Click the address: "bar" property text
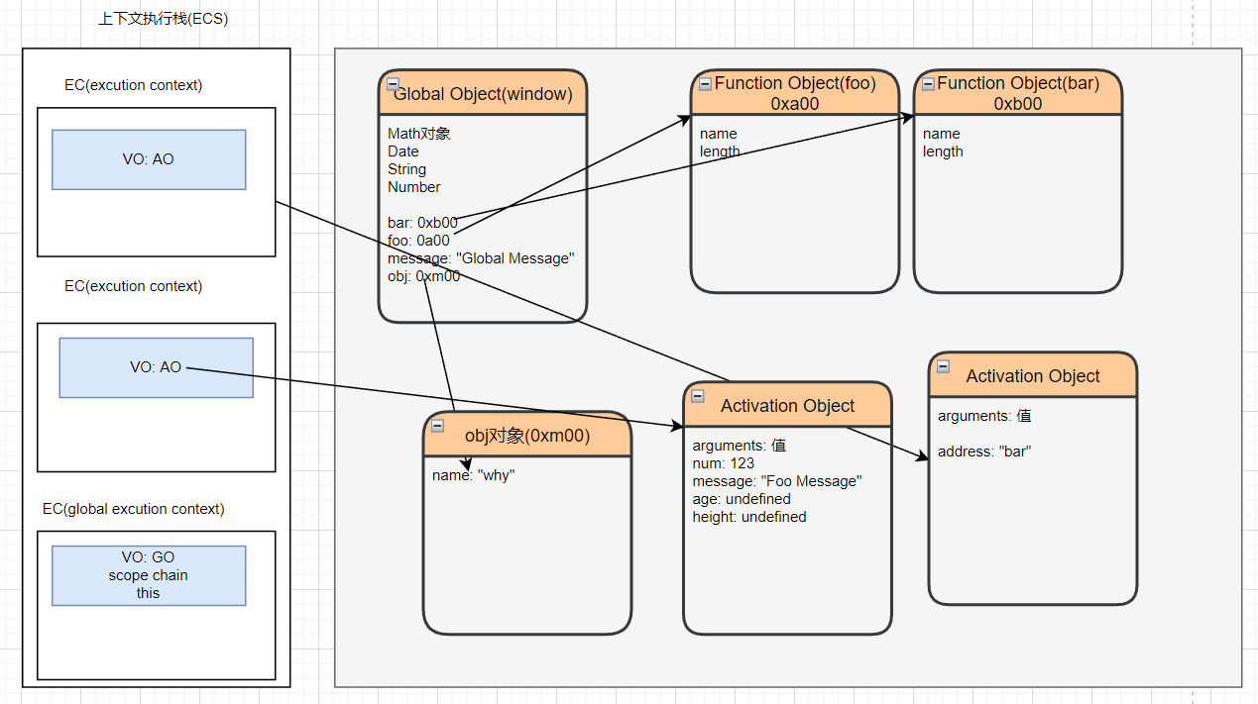 984,452
